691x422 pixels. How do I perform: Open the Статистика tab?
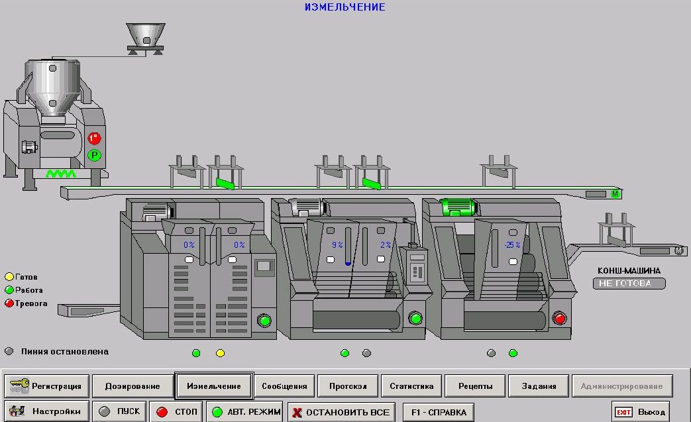click(x=411, y=386)
